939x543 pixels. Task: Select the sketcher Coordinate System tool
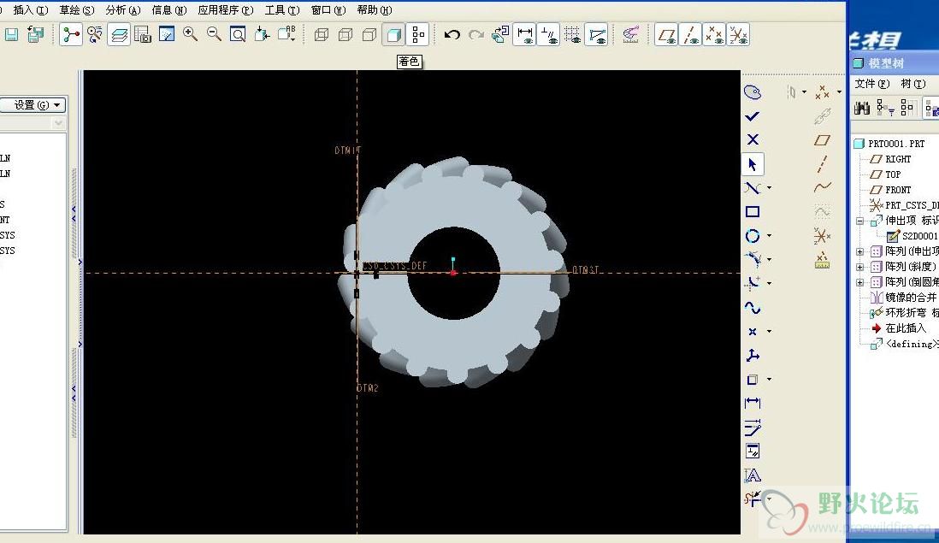point(753,355)
